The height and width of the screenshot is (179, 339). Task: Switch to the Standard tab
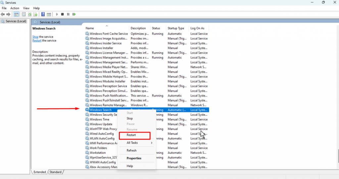point(56,172)
